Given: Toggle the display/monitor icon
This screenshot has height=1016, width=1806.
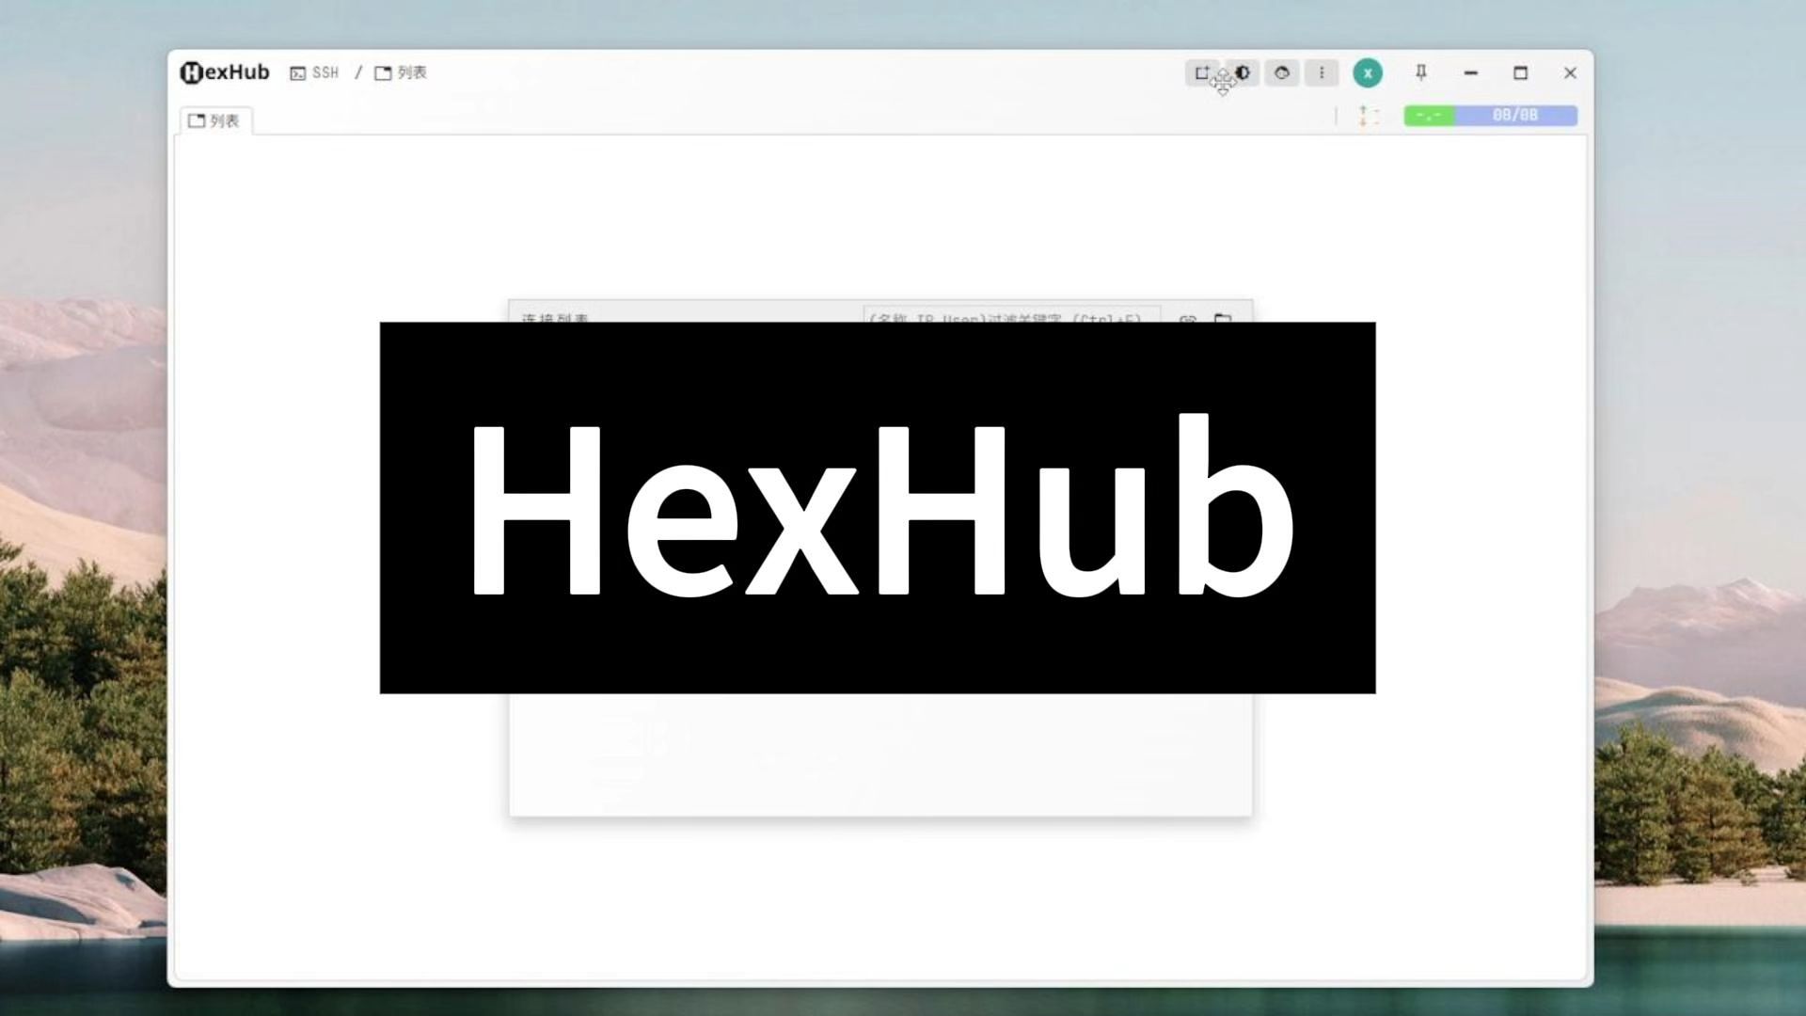Looking at the screenshot, I should pos(1200,71).
